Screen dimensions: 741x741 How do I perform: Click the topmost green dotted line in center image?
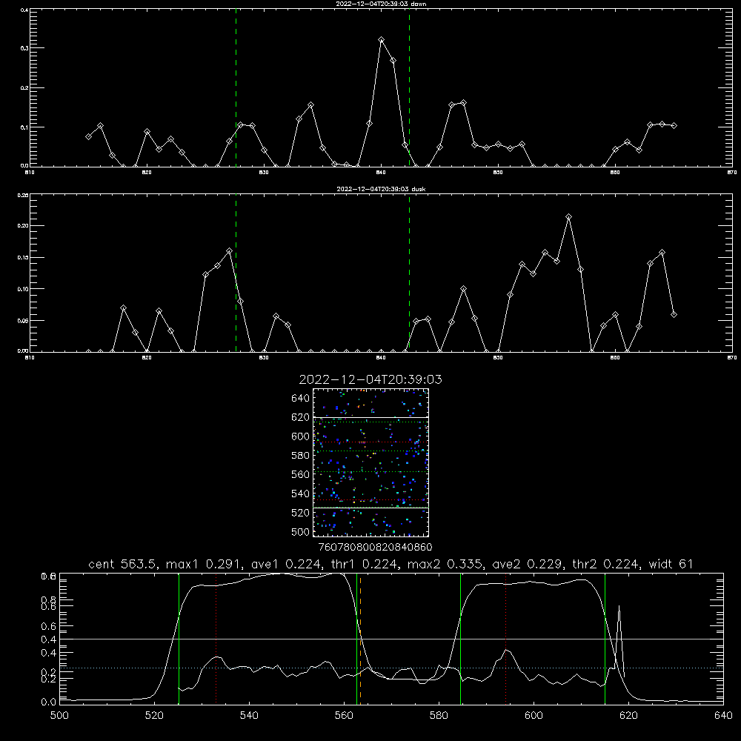click(370, 422)
